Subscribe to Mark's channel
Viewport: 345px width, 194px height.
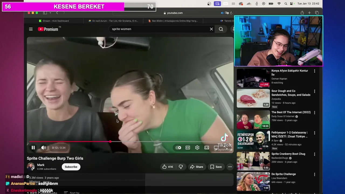71,167
